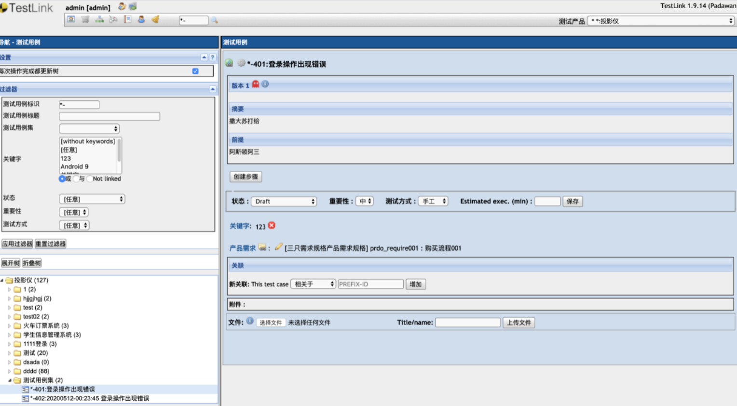Click 折叠树 collapse tree button

(x=32, y=263)
